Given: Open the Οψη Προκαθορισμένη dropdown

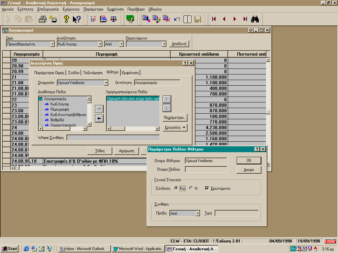Looking at the screenshot, I should tap(52, 44).
